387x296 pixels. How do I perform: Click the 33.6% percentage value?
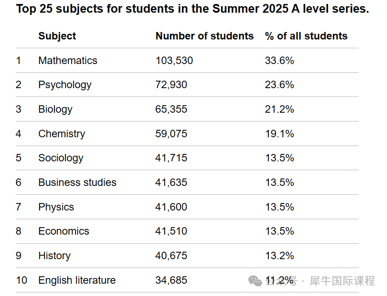click(x=279, y=61)
